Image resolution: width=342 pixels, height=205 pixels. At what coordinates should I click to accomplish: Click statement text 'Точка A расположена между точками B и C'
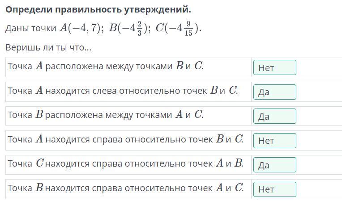(106, 66)
